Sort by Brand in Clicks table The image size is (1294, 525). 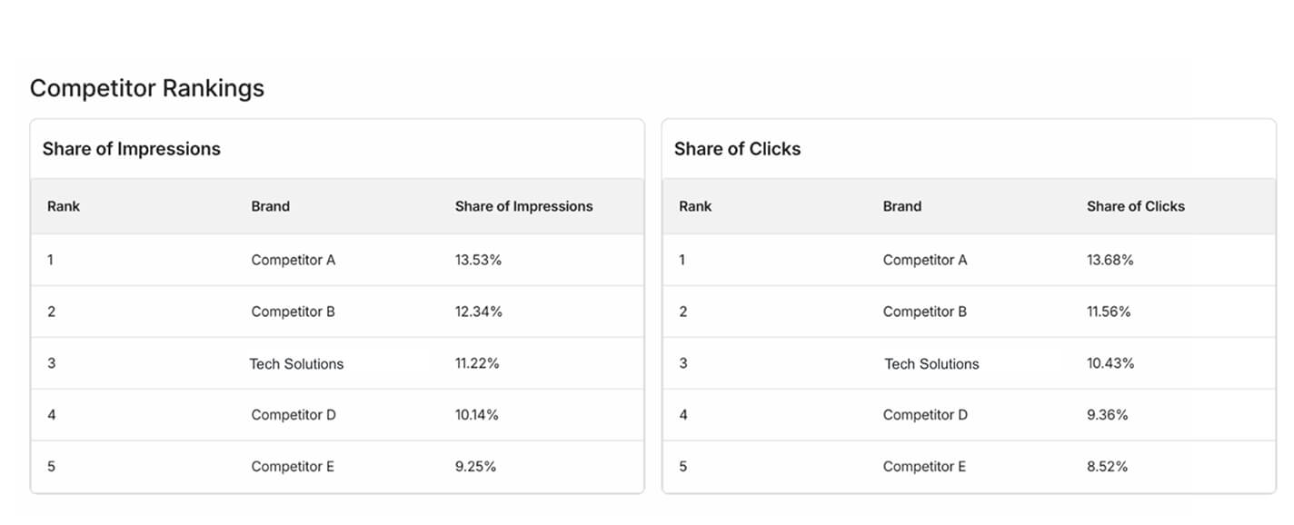pyautogui.click(x=902, y=206)
